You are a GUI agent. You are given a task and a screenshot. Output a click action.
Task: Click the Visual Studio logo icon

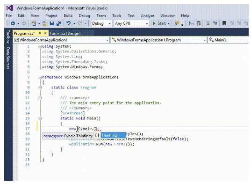point(10,8)
